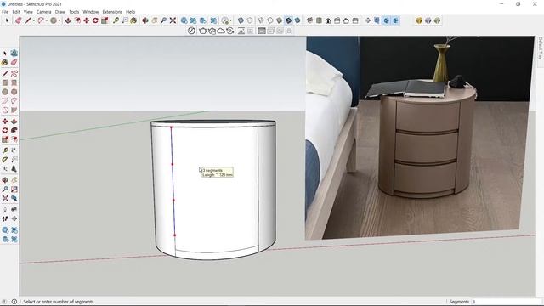Select the Protractor tool in left toolbar
This screenshot has width=544, height=306.
[5, 160]
